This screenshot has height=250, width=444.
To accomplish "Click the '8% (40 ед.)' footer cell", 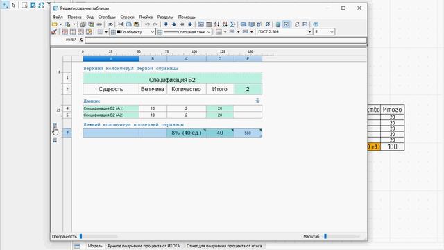I will 187,133.
